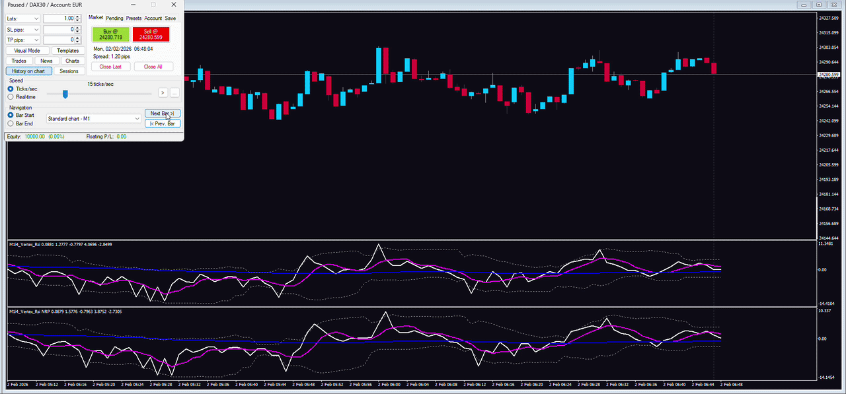Switch to the Pending tab

pos(114,18)
